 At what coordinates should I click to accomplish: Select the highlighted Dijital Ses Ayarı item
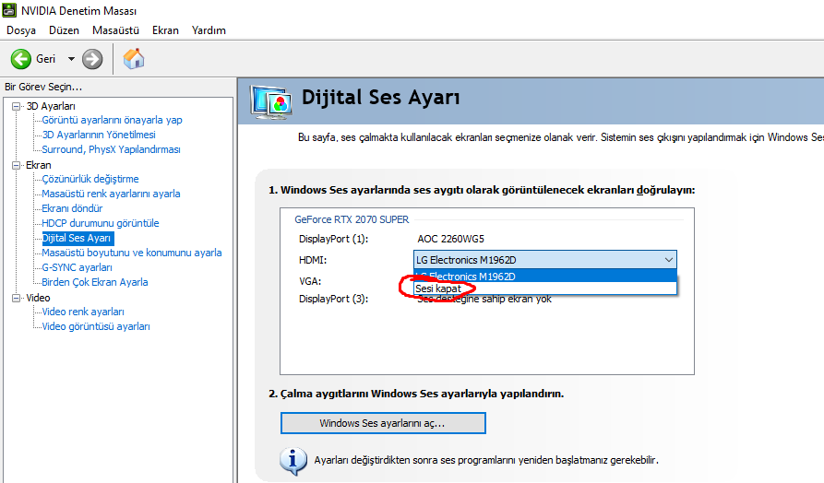pyautogui.click(x=77, y=239)
